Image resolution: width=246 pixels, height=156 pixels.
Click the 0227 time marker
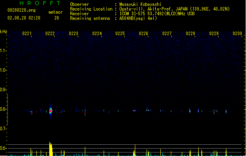tap(167, 34)
